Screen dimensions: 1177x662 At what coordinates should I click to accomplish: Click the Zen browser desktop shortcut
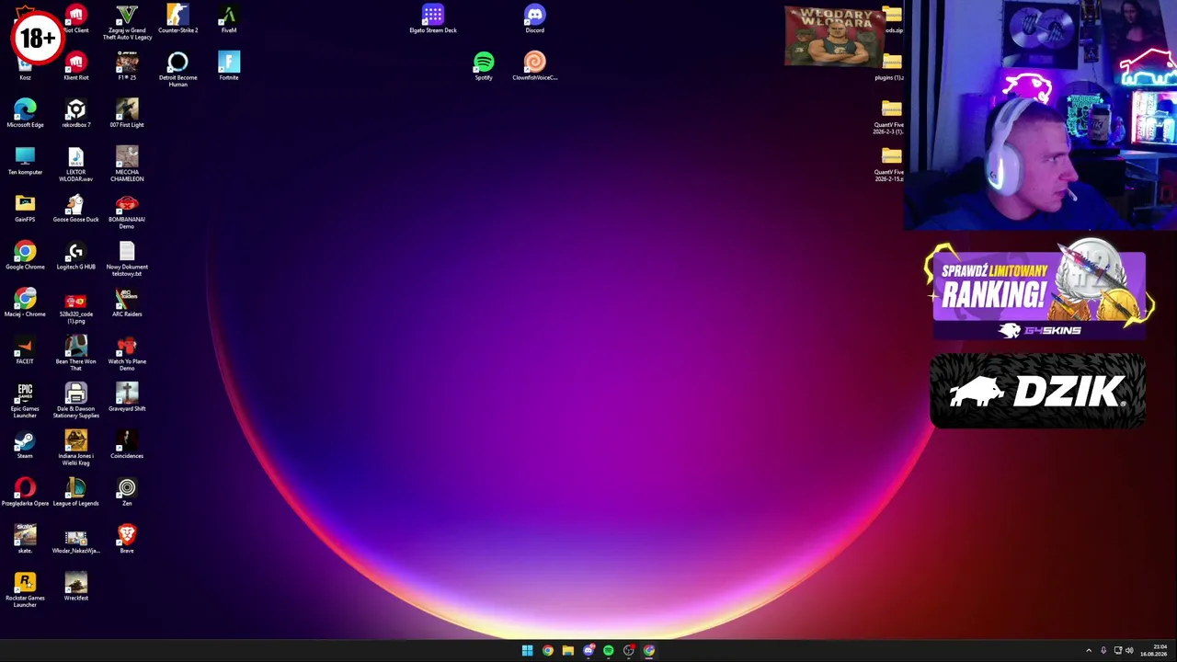tap(127, 492)
